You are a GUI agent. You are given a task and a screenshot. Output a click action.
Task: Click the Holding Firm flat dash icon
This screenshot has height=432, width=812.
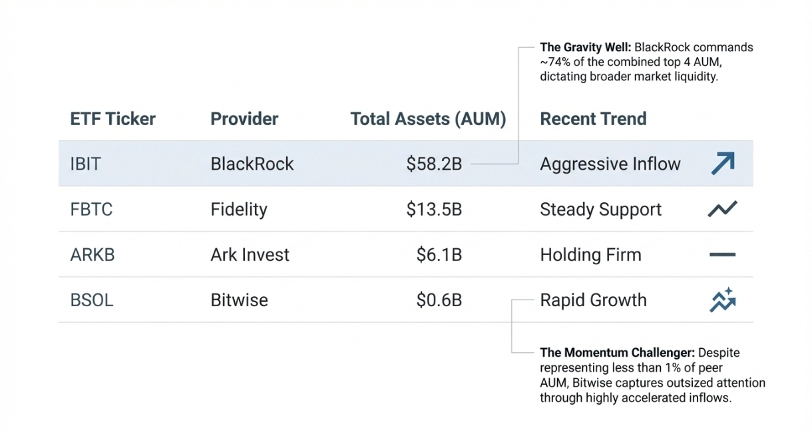[x=722, y=254]
